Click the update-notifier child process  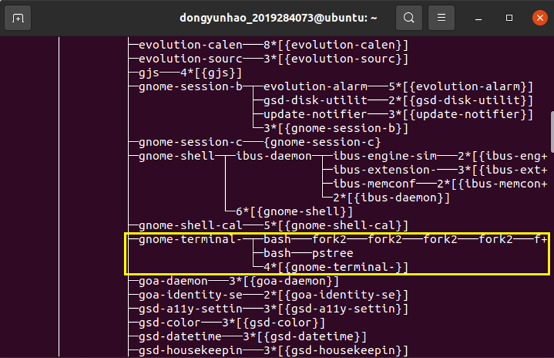click(x=315, y=114)
